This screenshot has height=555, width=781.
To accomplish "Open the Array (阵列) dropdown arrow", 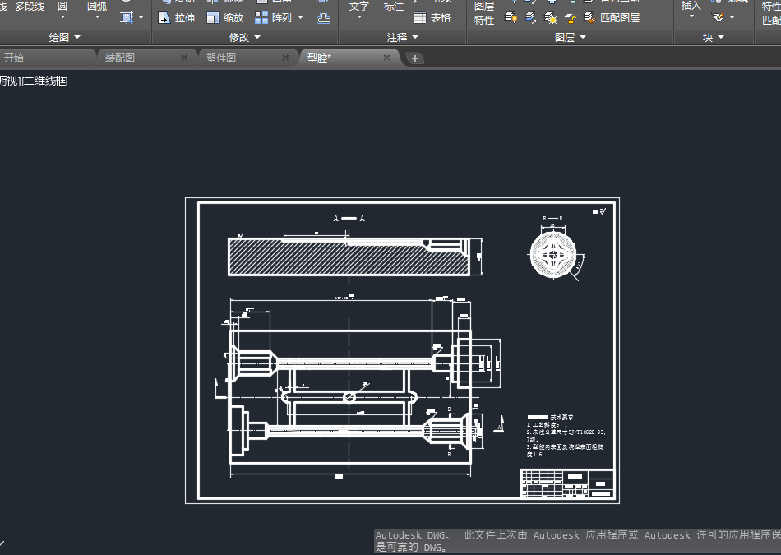I will tap(300, 17).
